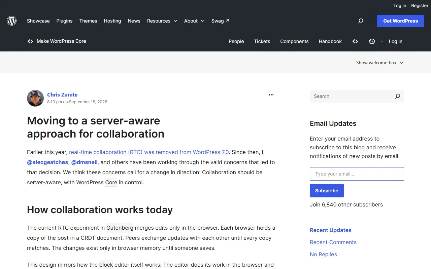Open the News menu item
This screenshot has height=269, width=431.
pos(134,21)
